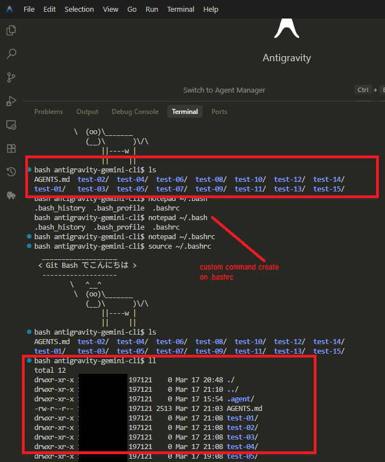This screenshot has height=462, width=385.
Task: Click AGENTS.md in the first ls output
Action: [x=52, y=180]
